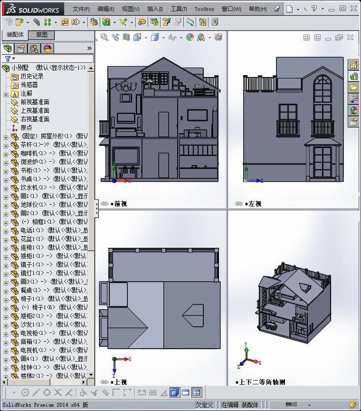This screenshot has height=411, width=361.
Task: Click the Insert Components icon
Action: coord(19,22)
